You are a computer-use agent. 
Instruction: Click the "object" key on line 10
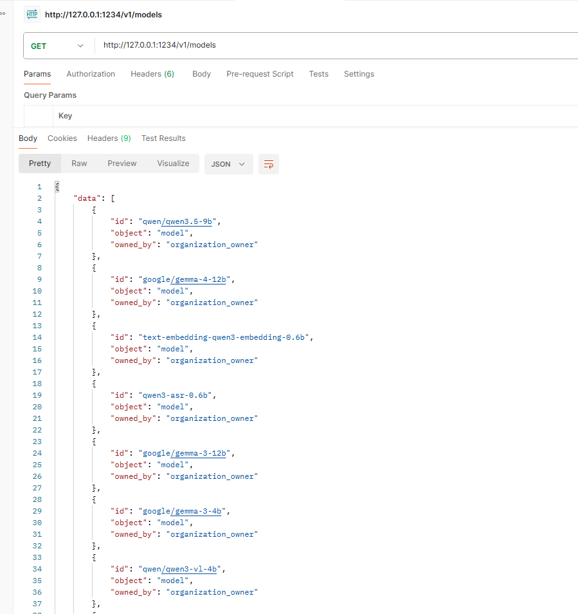tap(129, 292)
